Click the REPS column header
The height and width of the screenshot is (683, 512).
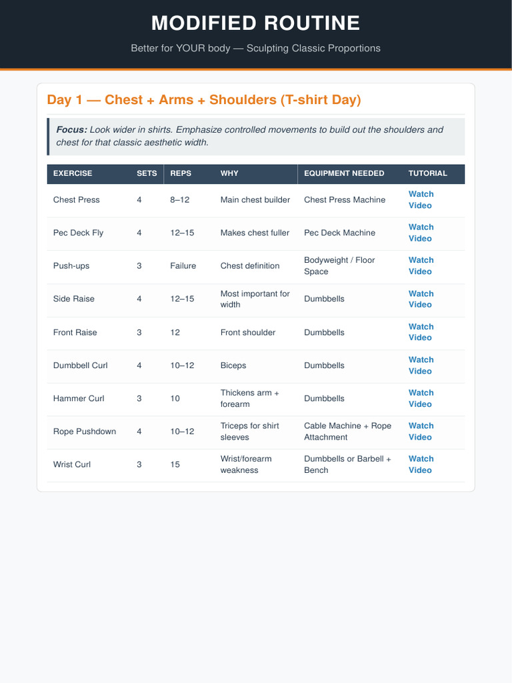181,173
